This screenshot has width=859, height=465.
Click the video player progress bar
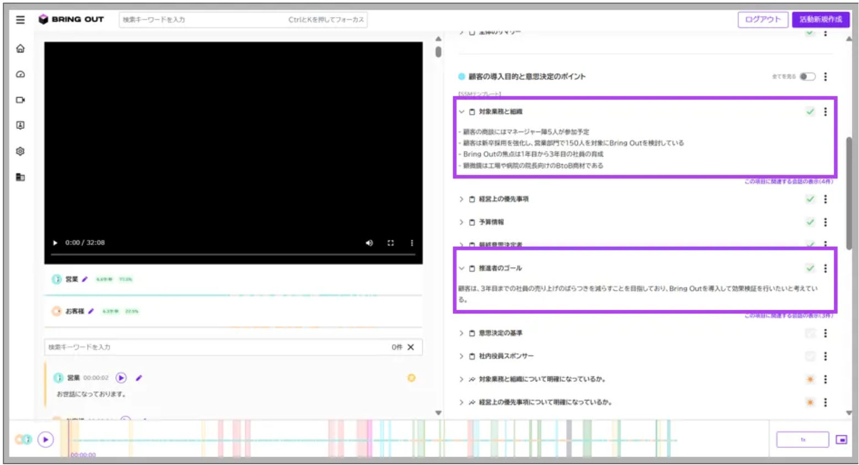point(233,255)
